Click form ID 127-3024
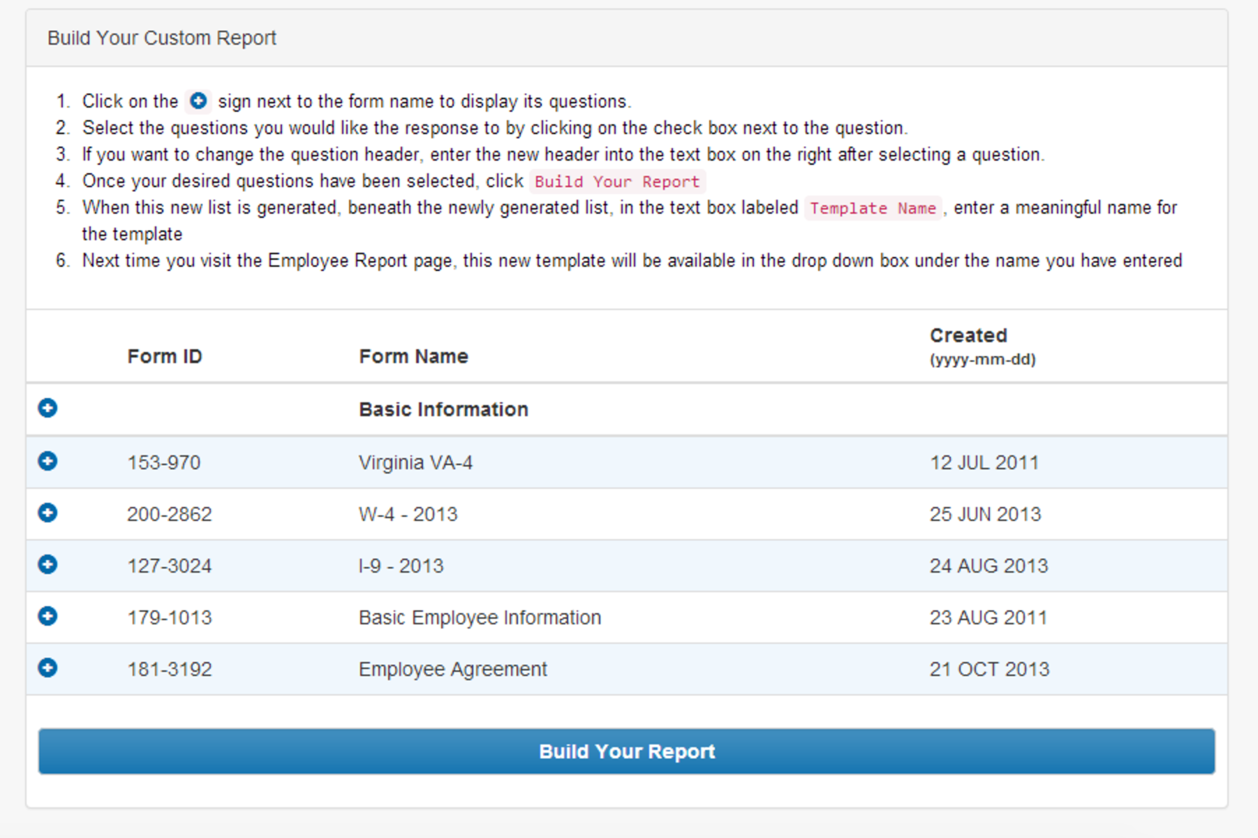 [170, 565]
